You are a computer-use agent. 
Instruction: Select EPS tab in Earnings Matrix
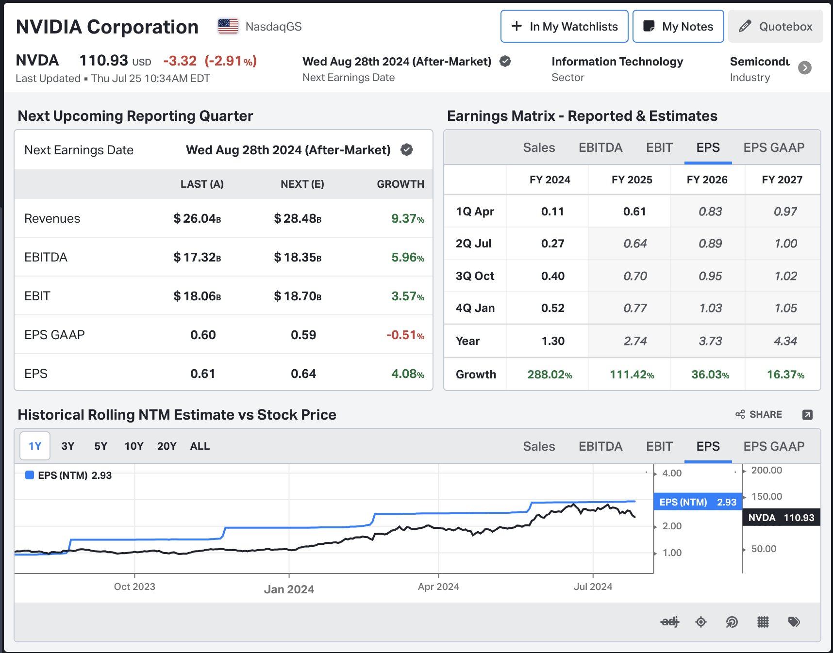tap(708, 147)
